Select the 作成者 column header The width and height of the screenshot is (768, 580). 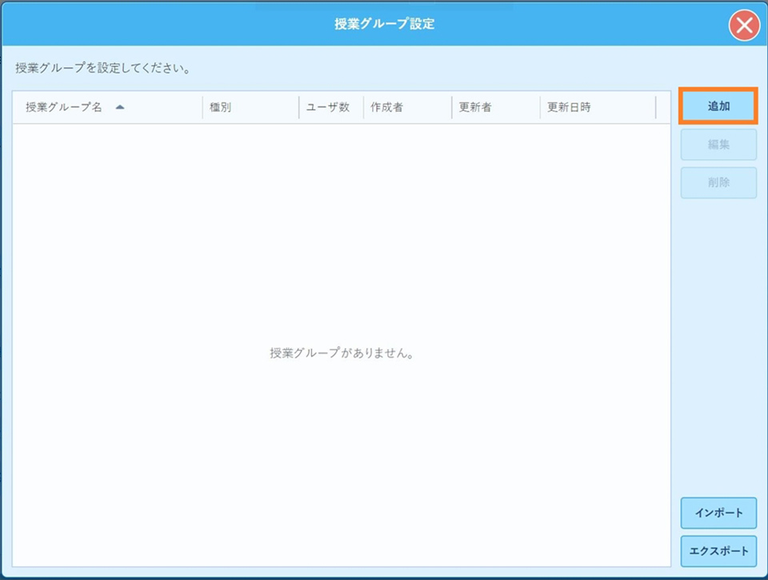[x=386, y=107]
